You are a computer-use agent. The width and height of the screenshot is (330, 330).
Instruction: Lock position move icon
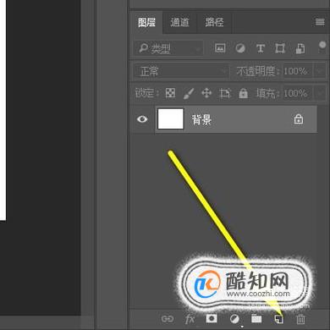[206, 93]
